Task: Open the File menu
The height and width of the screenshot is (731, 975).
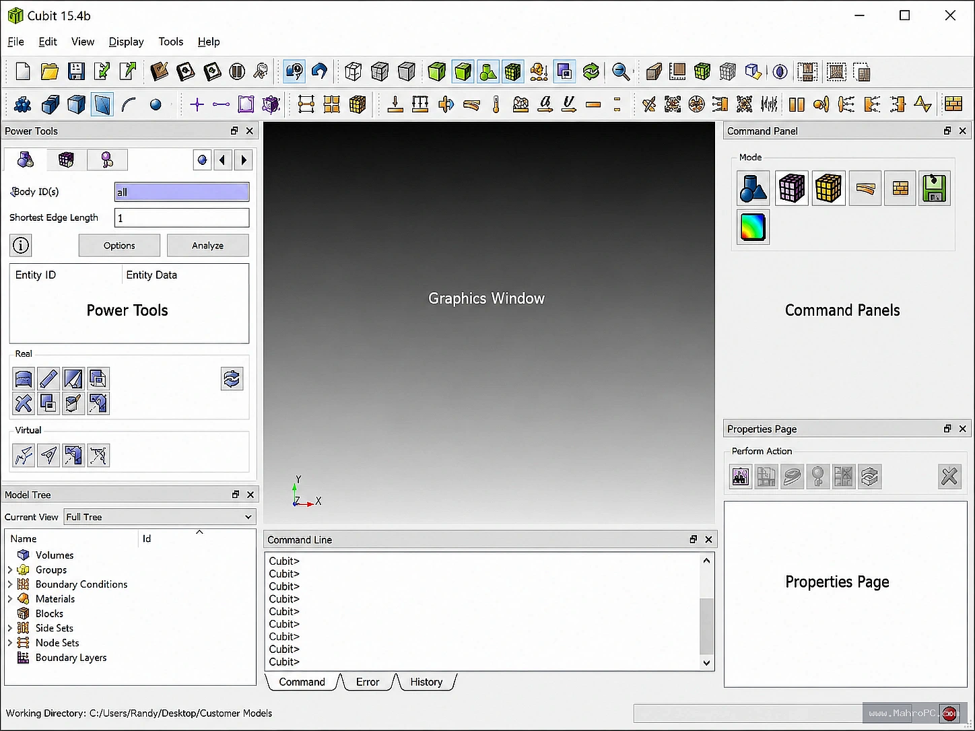Action: (15, 42)
